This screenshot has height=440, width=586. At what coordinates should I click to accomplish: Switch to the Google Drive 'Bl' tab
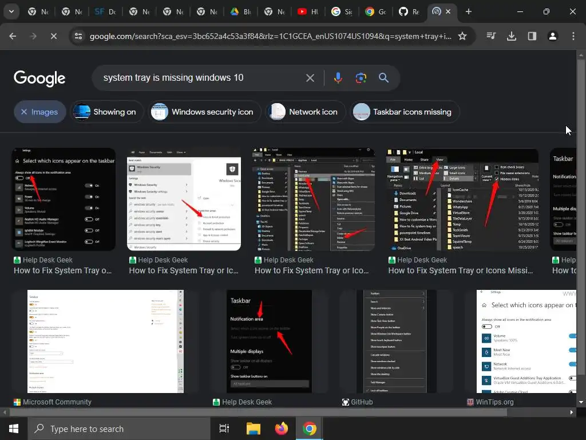click(241, 11)
